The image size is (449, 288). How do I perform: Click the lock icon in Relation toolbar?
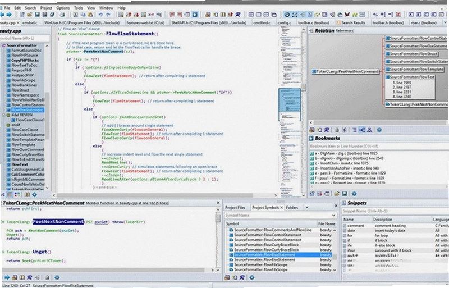337,130
